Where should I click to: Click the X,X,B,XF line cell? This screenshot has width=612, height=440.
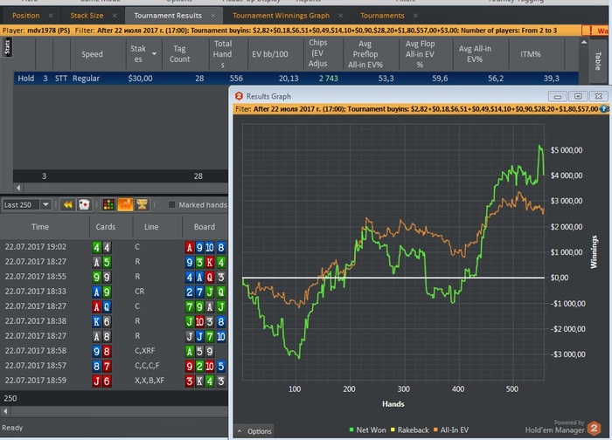click(x=150, y=381)
